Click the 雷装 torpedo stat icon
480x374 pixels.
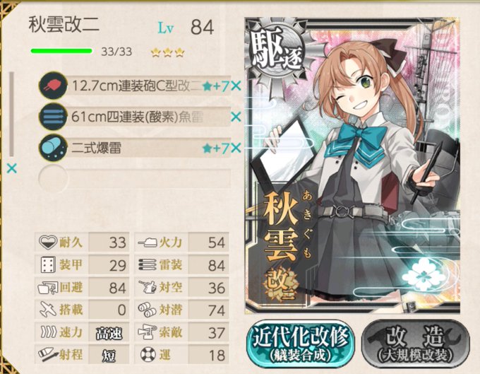point(148,265)
